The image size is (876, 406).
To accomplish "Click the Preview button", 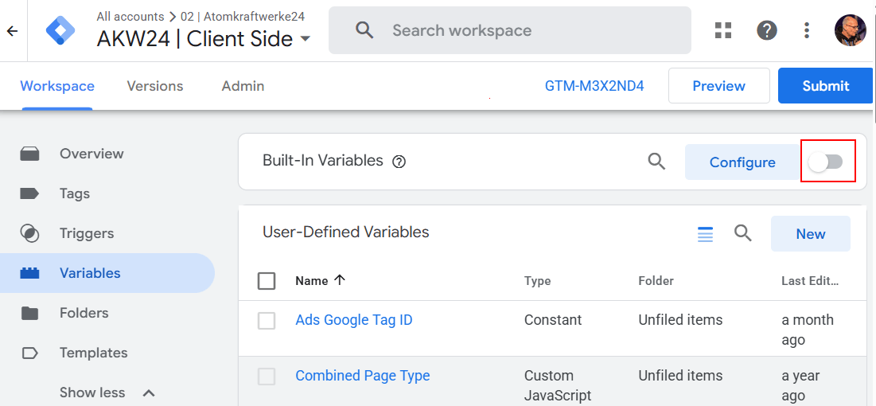I will (x=719, y=85).
